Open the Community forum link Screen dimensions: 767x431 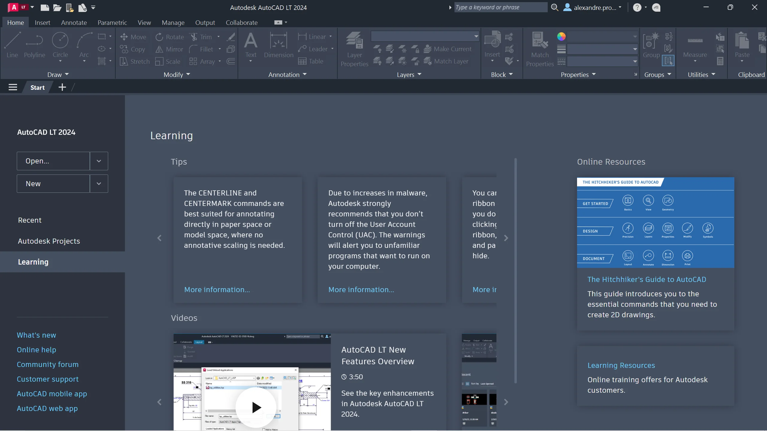48,365
